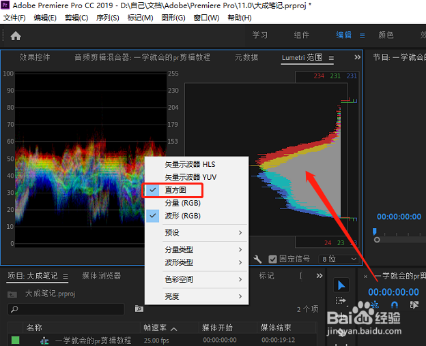The width and height of the screenshot is (426, 346).
Task: Open 编辑(E) menu
Action: coord(45,18)
